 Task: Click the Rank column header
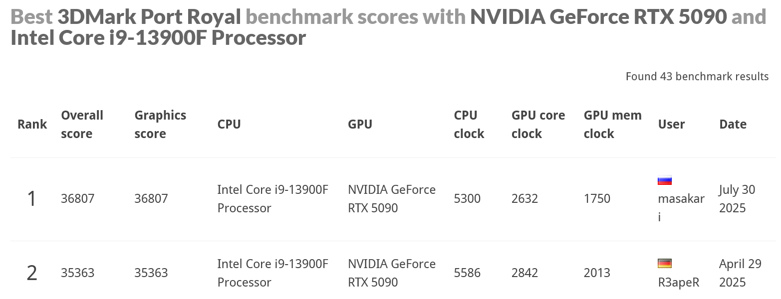(x=32, y=125)
